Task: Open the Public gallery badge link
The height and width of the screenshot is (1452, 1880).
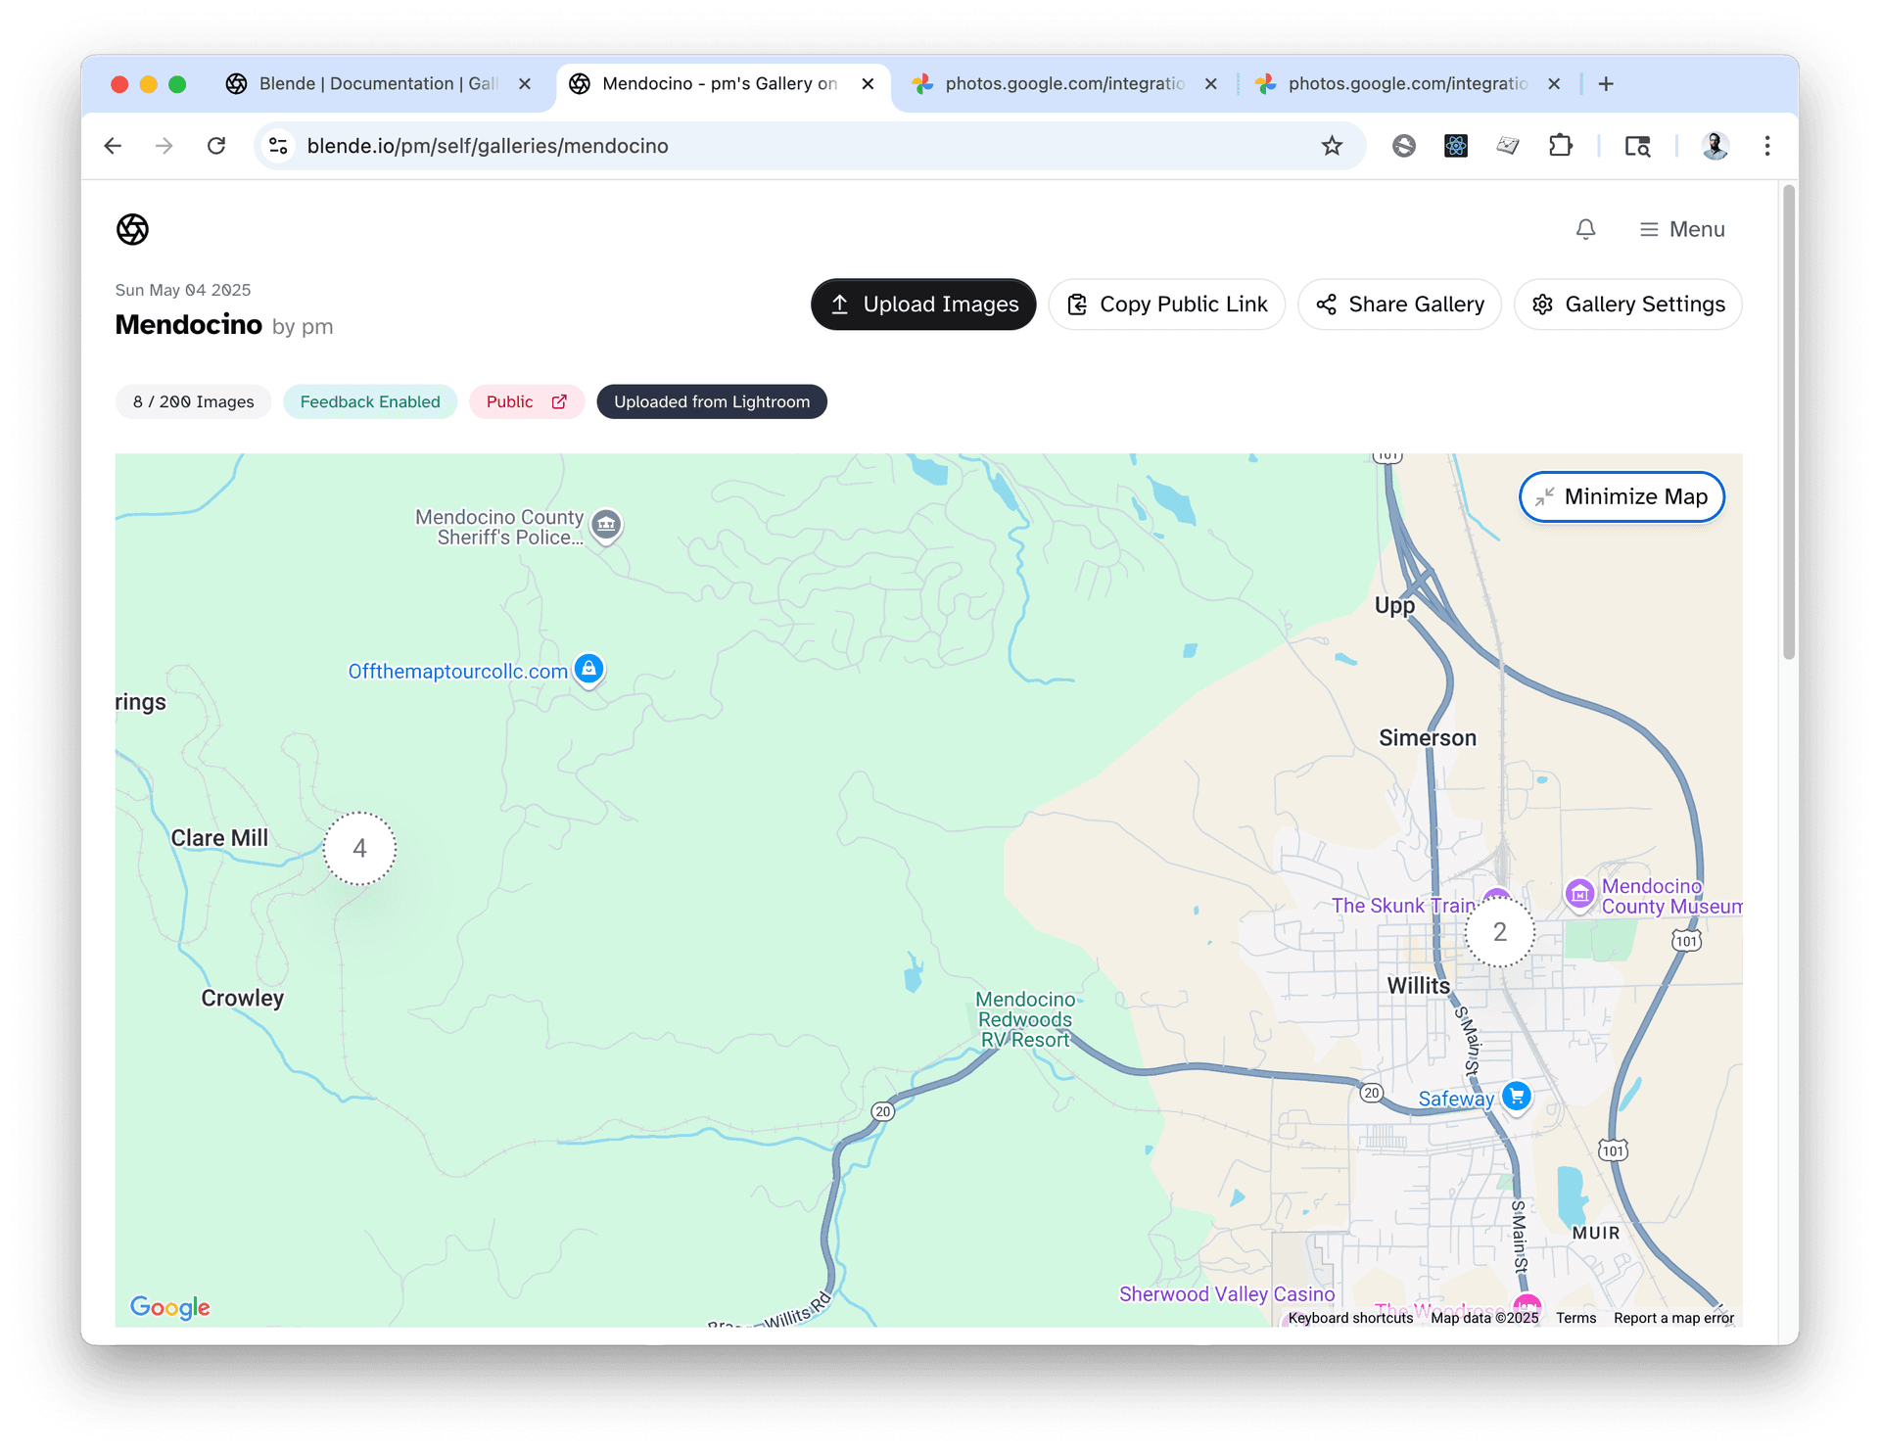Action: 527,401
